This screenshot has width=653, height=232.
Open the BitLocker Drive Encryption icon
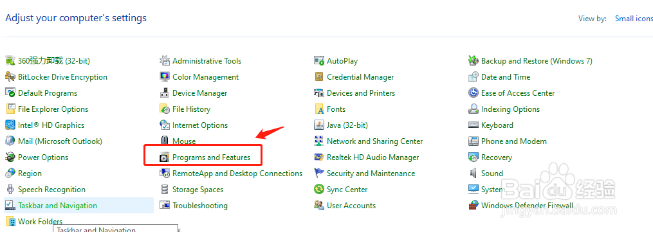tap(10, 77)
